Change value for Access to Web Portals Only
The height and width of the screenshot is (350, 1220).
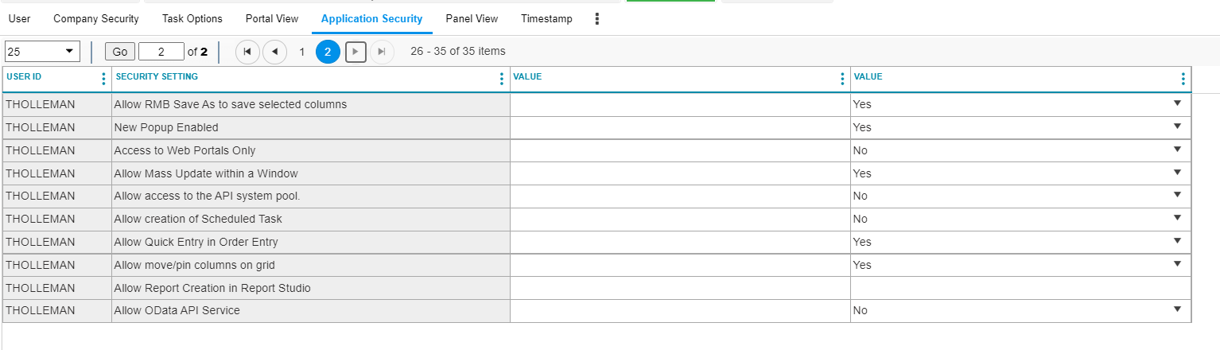[x=1177, y=150]
